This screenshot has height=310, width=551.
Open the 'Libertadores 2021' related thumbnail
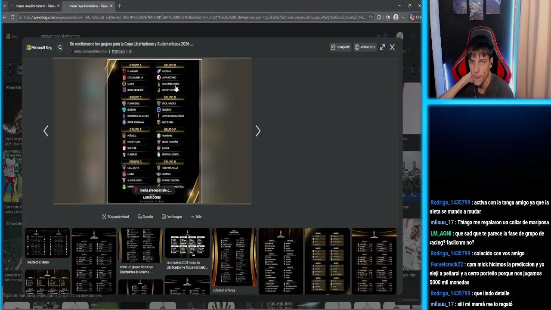(187, 243)
